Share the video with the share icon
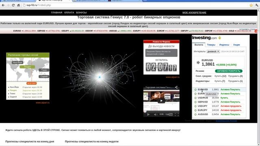Screen dimensions: 260x146 [x=176, y=87]
